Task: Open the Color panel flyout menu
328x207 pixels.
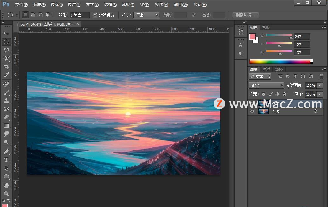Action: click(x=324, y=27)
